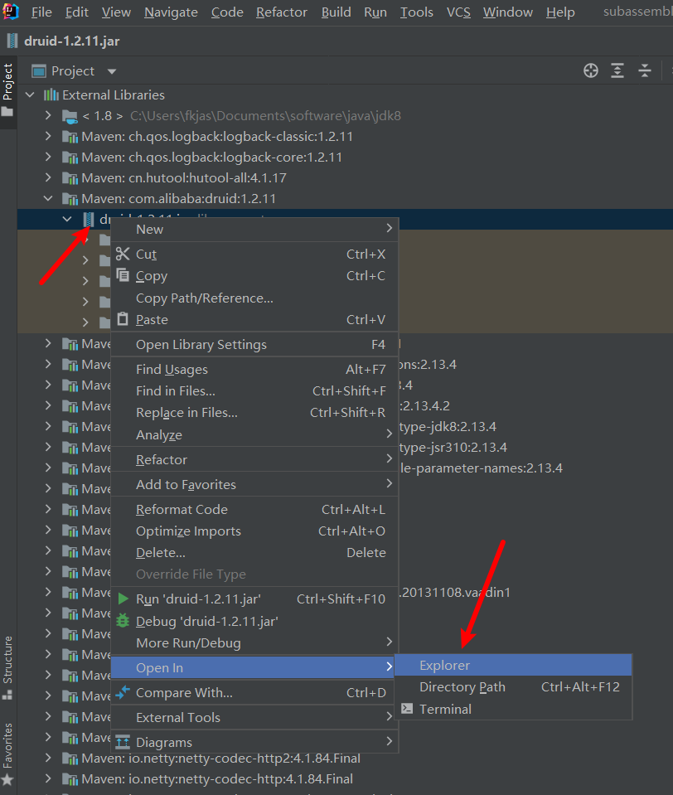Open the Edit menu
This screenshot has height=795, width=673.
77,12
